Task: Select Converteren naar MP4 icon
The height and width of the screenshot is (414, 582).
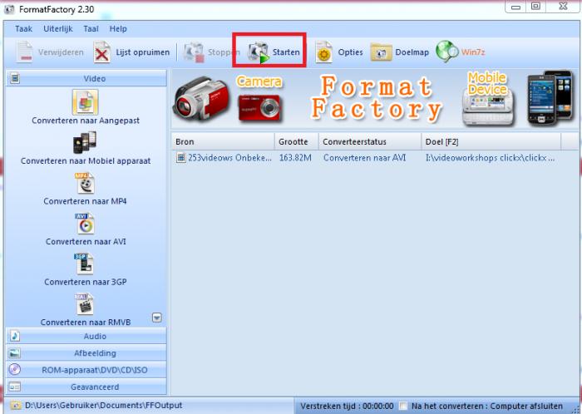Action: 85,183
